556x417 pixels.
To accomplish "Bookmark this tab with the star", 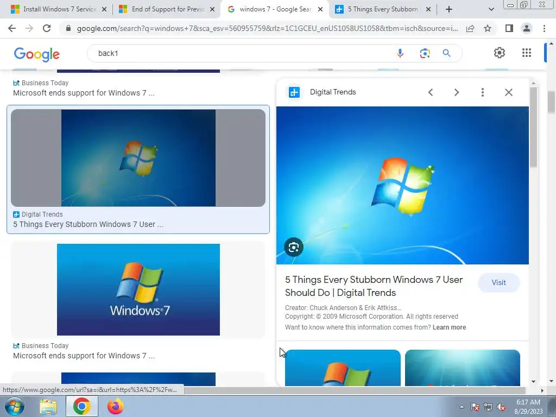I will (x=488, y=28).
